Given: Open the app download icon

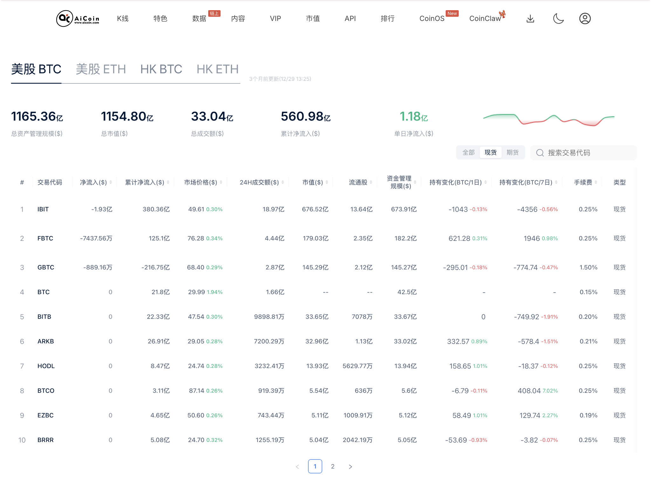Looking at the screenshot, I should [x=530, y=18].
